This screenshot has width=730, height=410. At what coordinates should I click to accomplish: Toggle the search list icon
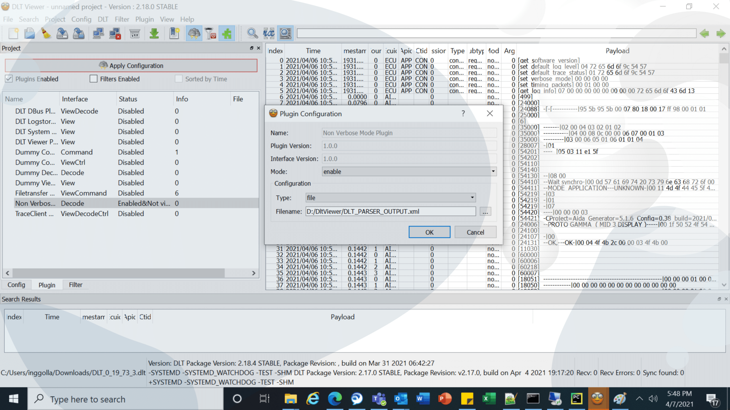point(285,34)
